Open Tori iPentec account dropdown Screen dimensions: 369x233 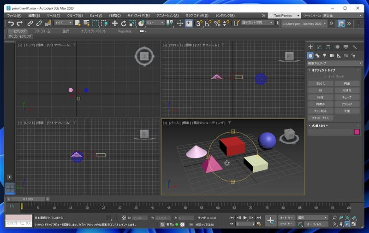[285, 16]
